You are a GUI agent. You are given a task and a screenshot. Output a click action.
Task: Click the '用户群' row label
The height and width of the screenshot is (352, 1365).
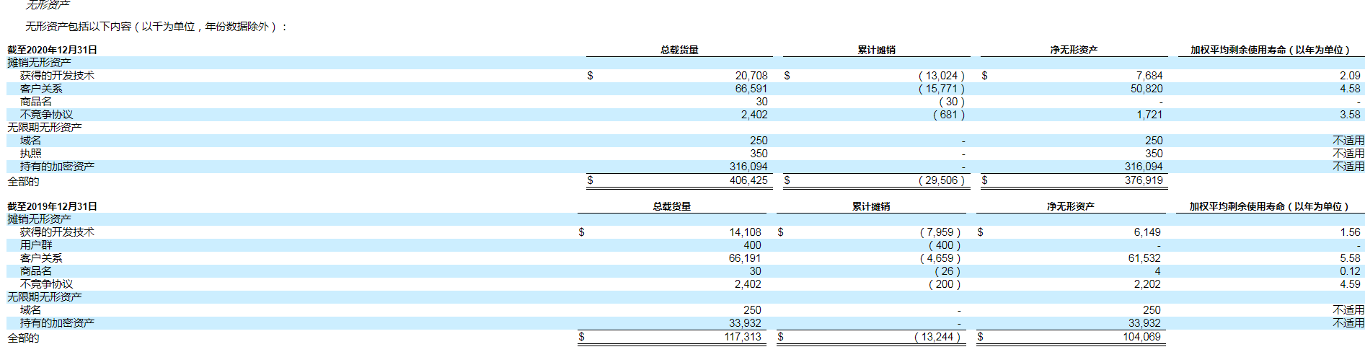[36, 245]
